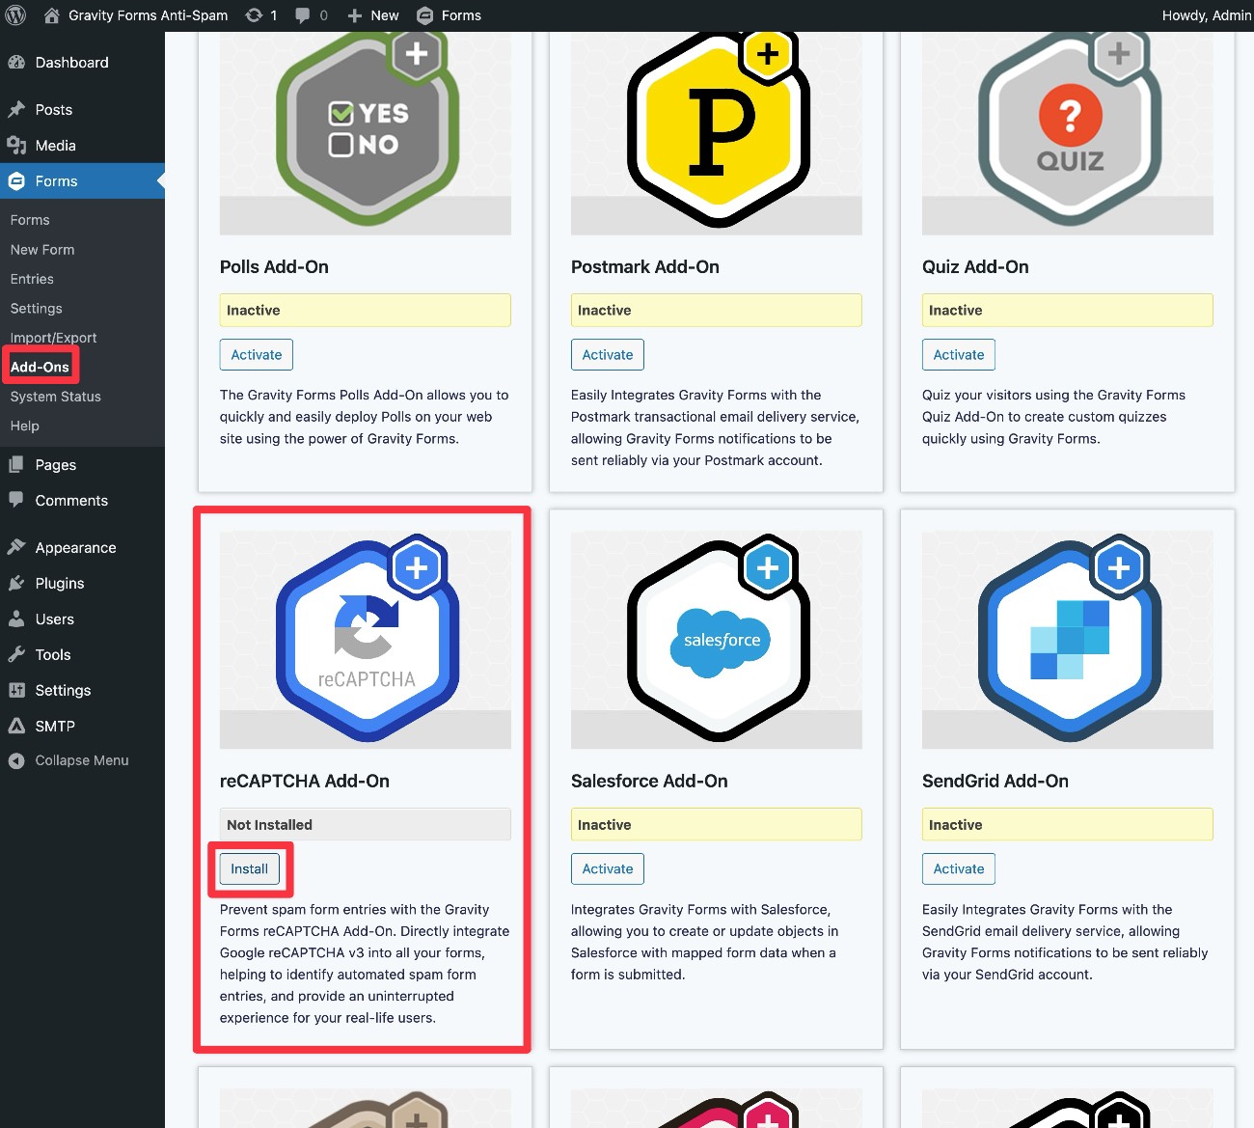Open Add-Ons in Forms submenu
1254x1128 pixels.
click(40, 367)
